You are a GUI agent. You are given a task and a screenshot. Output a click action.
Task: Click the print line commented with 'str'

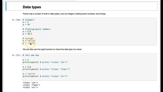point(45,76)
